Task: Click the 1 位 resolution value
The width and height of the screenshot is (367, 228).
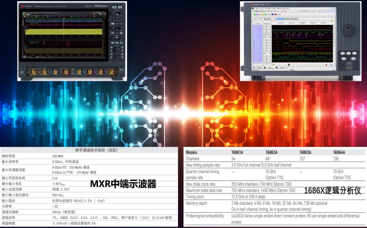Action: [x=55, y=206]
